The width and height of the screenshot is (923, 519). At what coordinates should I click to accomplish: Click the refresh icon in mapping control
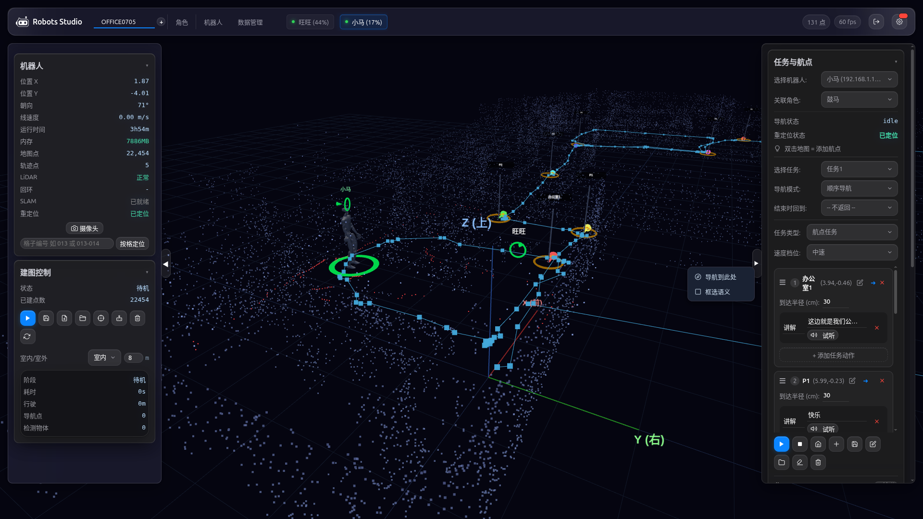coord(27,336)
